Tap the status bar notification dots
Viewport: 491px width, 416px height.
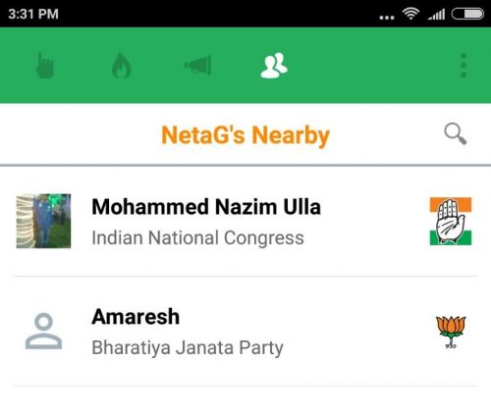tap(387, 18)
